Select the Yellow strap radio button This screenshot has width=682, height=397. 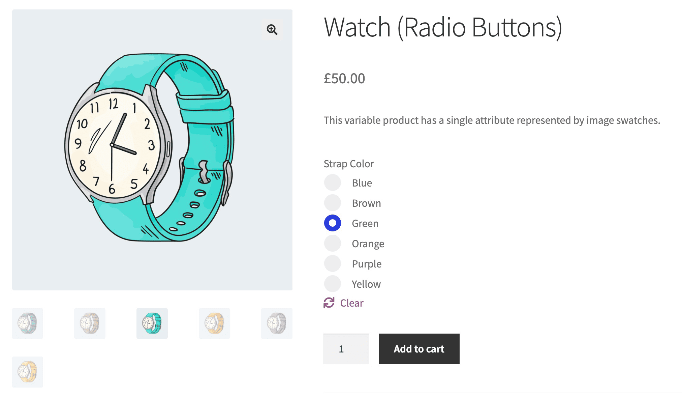[x=332, y=284]
